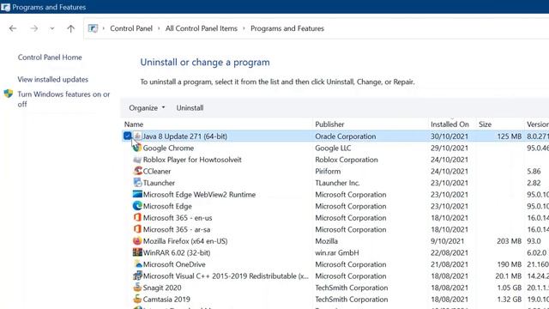The width and height of the screenshot is (549, 309).
Task: Click the 1.05 GB size cell
Action: (x=509, y=288)
